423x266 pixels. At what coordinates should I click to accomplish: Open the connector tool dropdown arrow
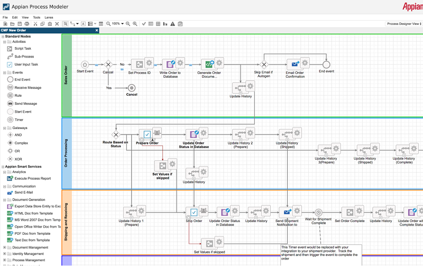click(x=77, y=24)
